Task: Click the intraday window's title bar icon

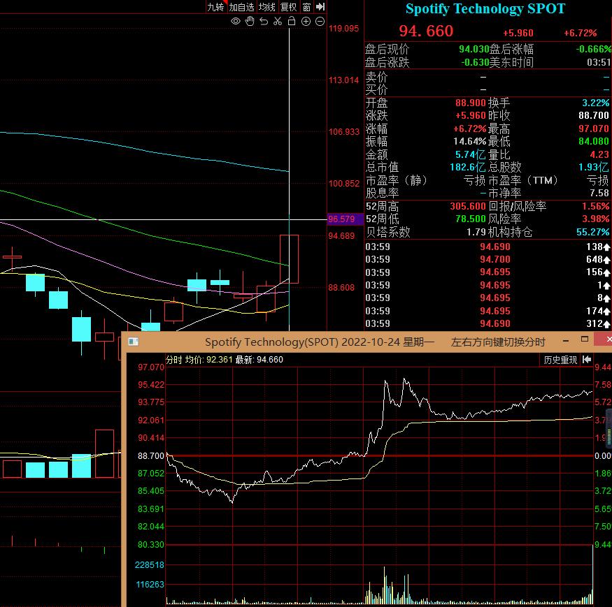Action: (x=134, y=342)
